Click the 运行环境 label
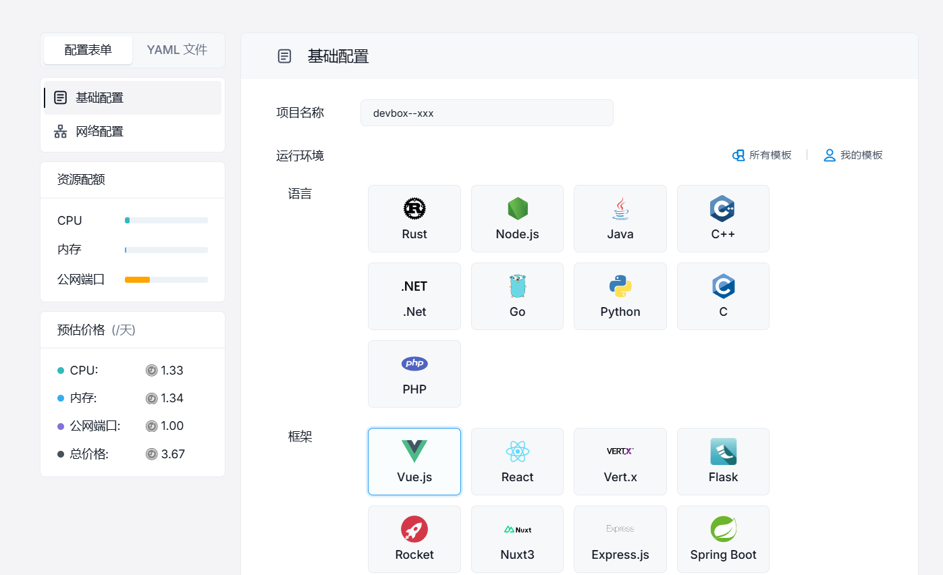943x575 pixels. click(x=300, y=156)
